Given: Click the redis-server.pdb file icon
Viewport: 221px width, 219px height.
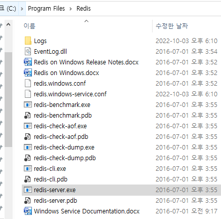Looking at the screenshot, I should [27, 201].
